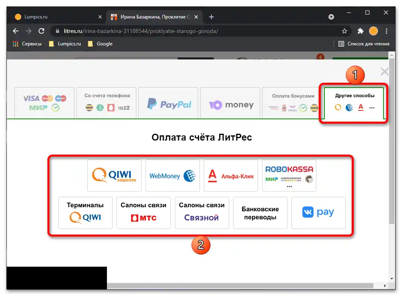Open the tab search dropdown arrow
The height and width of the screenshot is (296, 402).
331,17
